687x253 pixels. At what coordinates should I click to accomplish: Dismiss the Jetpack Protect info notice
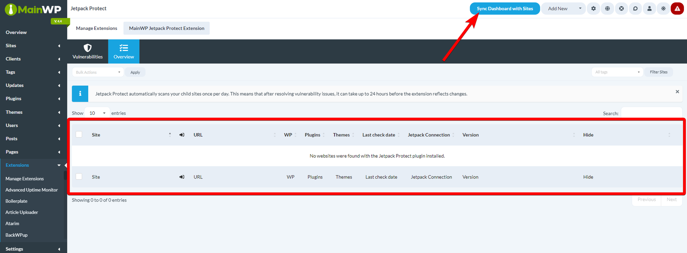677,91
